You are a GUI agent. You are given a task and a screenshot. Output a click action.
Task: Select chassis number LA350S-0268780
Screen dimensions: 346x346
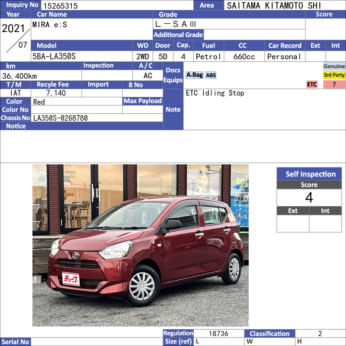[x=61, y=118]
